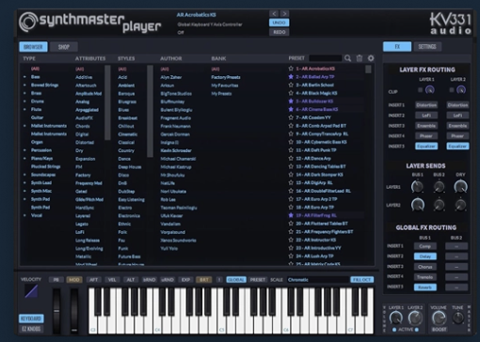Favorite the star for 1 - AR Acrobatics KS
The width and height of the screenshot is (480, 342).
[x=291, y=69]
